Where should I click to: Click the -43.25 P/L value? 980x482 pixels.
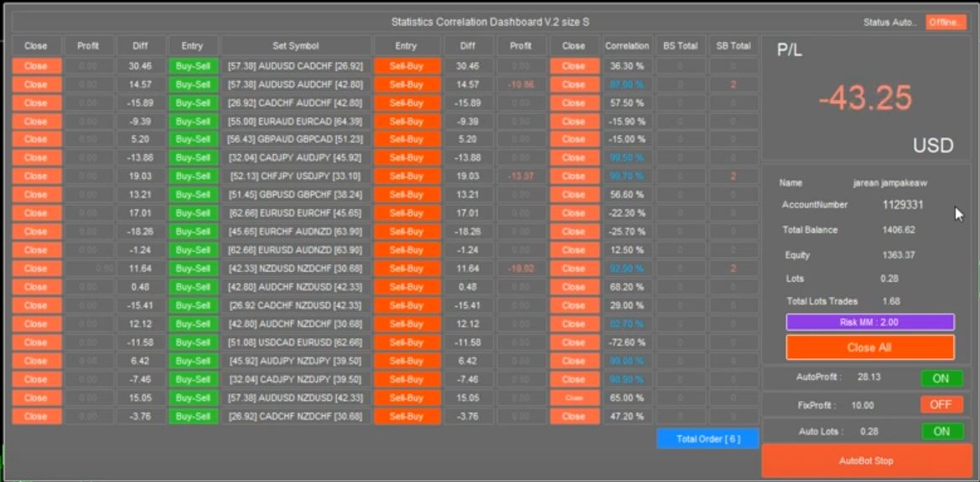tap(866, 98)
